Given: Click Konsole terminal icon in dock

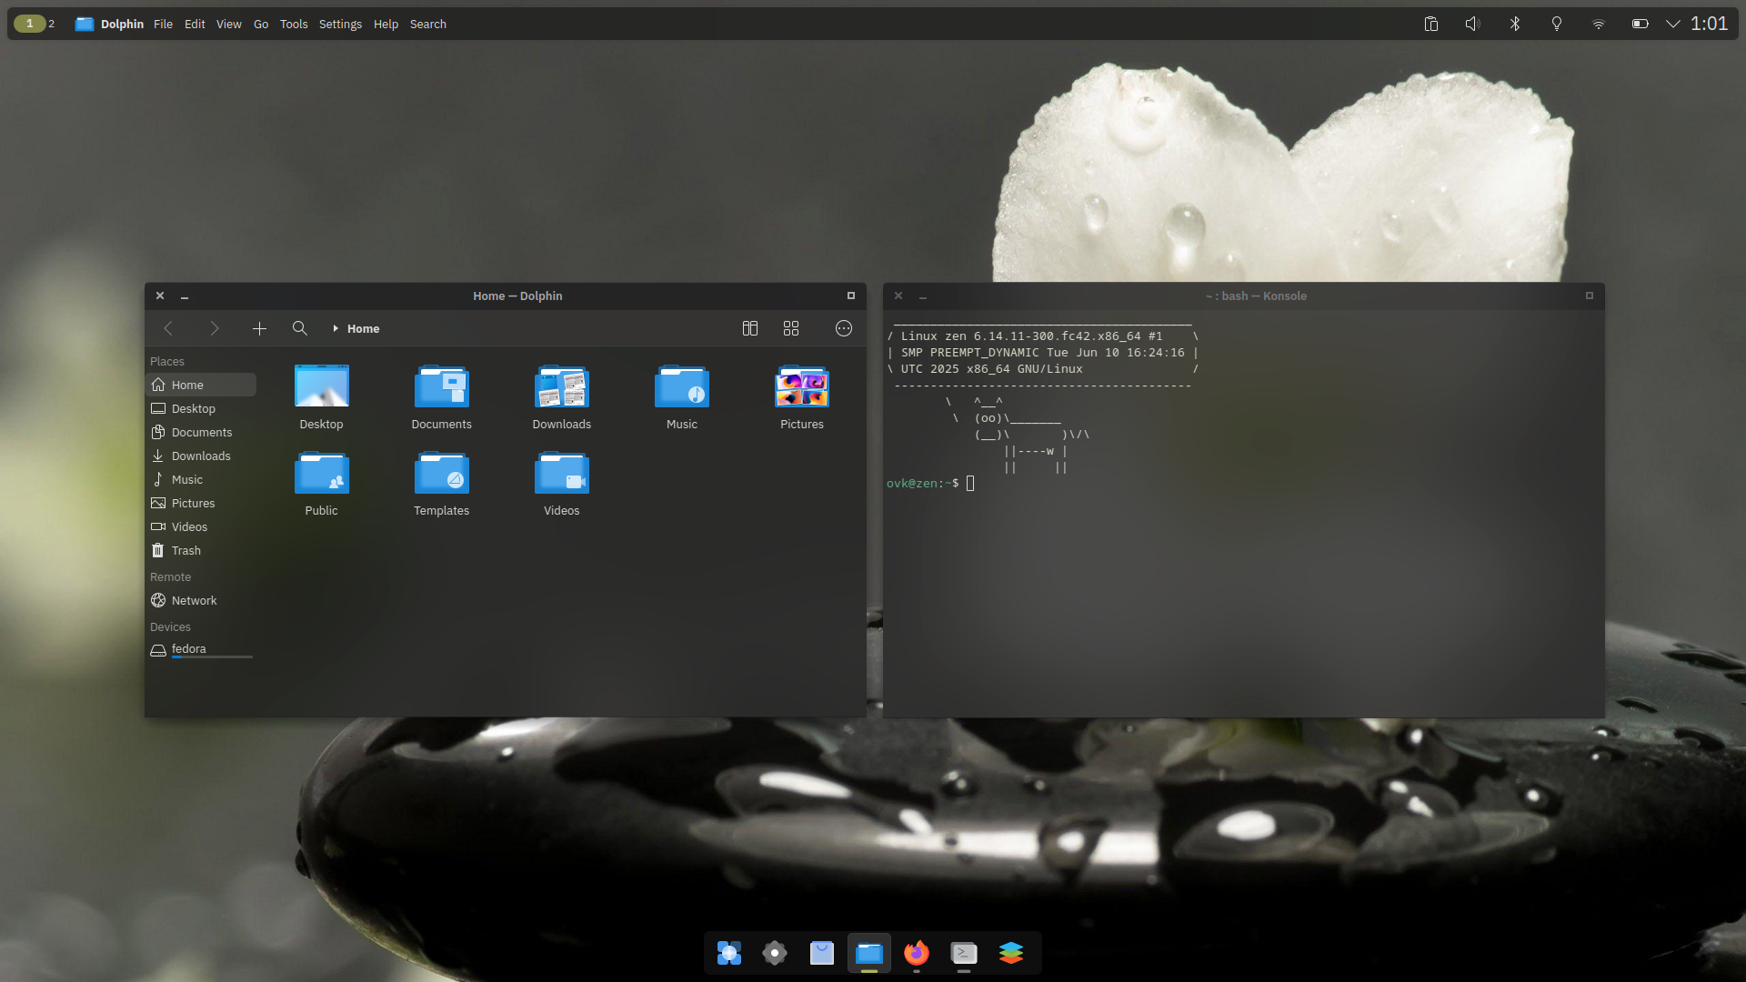Looking at the screenshot, I should [x=964, y=952].
